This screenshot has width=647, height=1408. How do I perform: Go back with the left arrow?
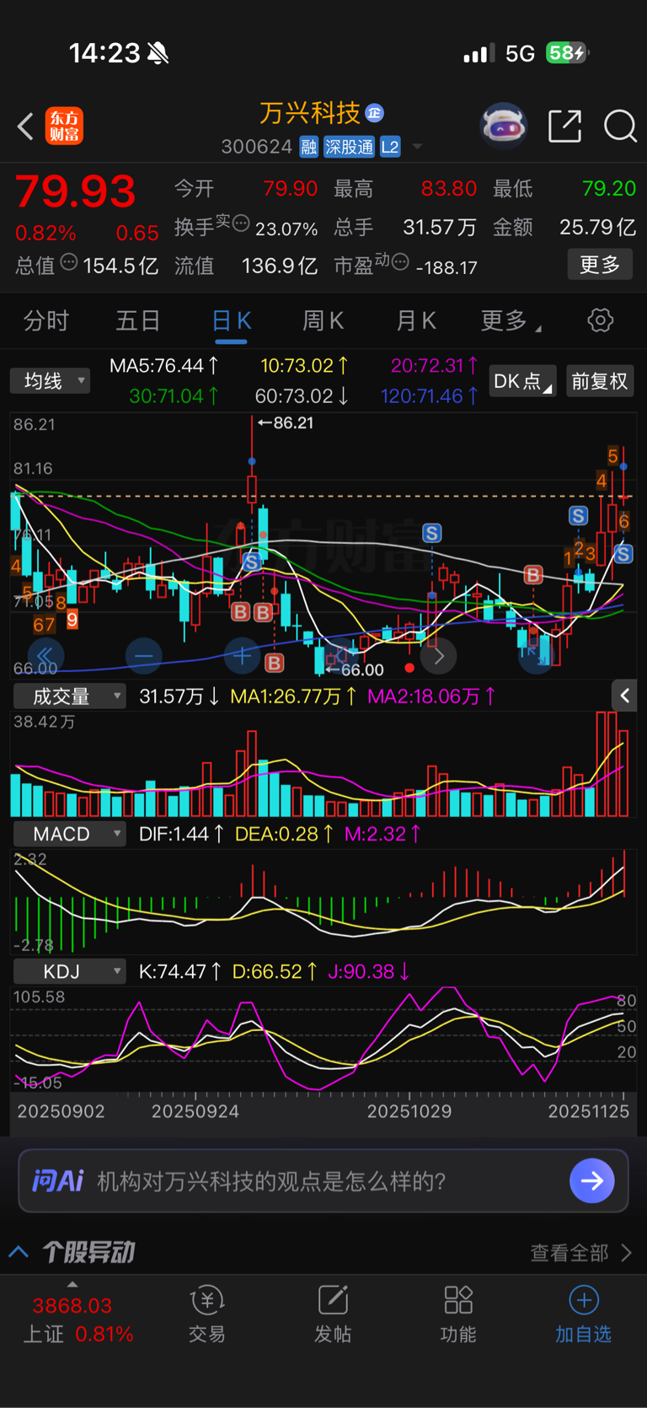(25, 127)
